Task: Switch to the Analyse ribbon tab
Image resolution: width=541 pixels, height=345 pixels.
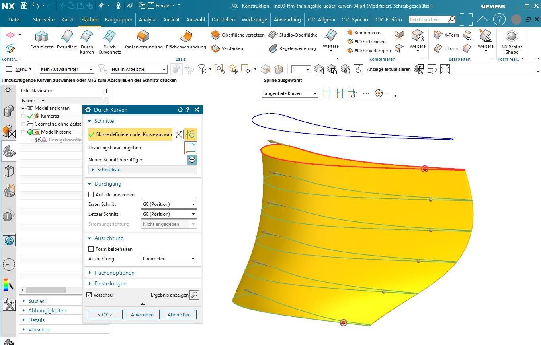Action: (x=147, y=19)
